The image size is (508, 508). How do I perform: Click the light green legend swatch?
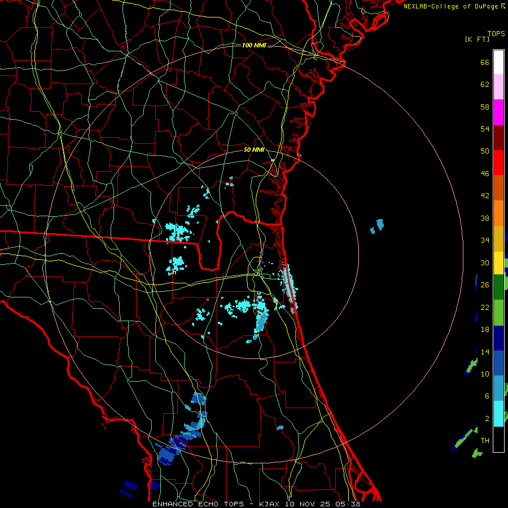click(x=498, y=313)
